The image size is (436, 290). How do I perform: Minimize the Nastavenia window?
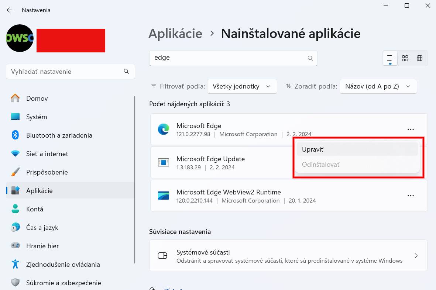[386, 6]
